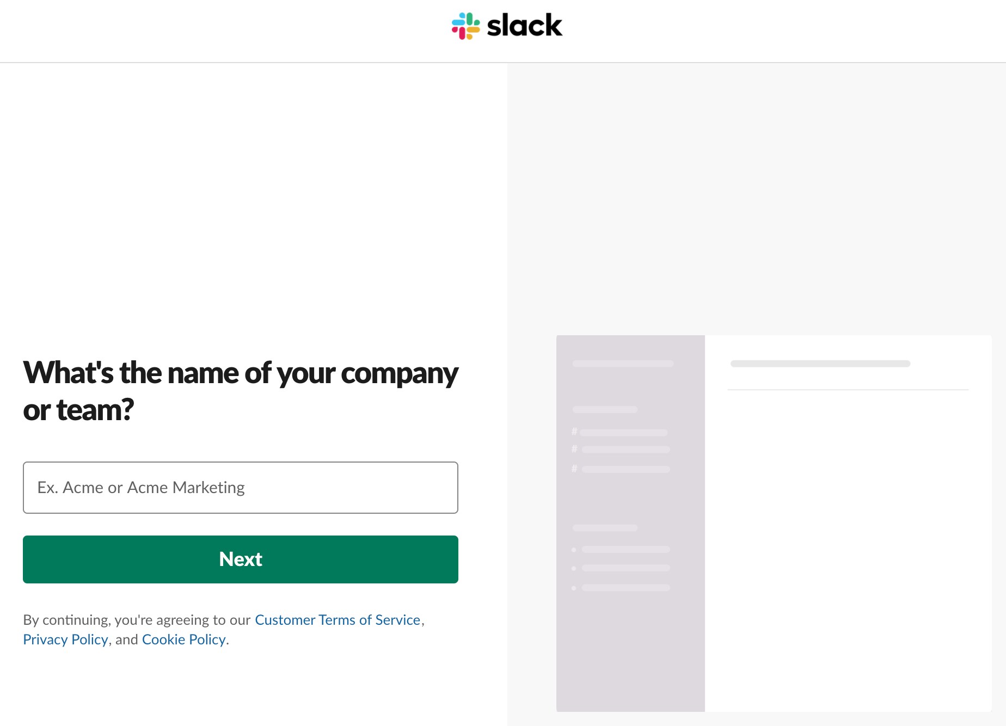Click workspace name placeholder atop preview sidebar
1006x726 pixels.
[623, 364]
